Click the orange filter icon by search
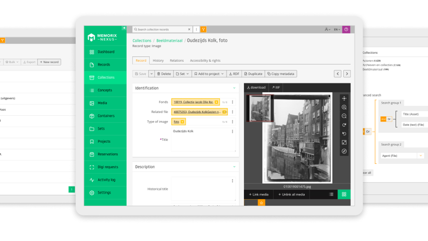This screenshot has height=241, width=428. [203, 29]
